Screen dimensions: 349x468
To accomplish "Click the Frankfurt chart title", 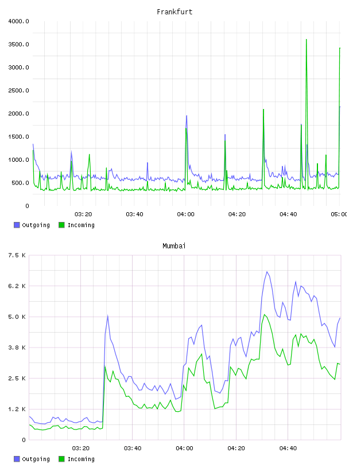I will click(x=174, y=12).
